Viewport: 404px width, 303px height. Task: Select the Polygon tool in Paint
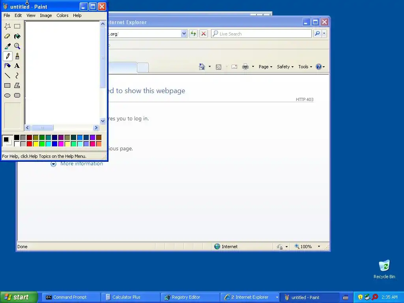[17, 85]
